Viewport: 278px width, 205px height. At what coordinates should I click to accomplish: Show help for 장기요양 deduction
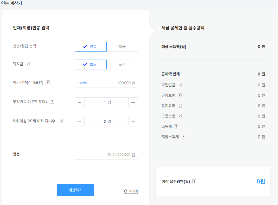click(180, 106)
